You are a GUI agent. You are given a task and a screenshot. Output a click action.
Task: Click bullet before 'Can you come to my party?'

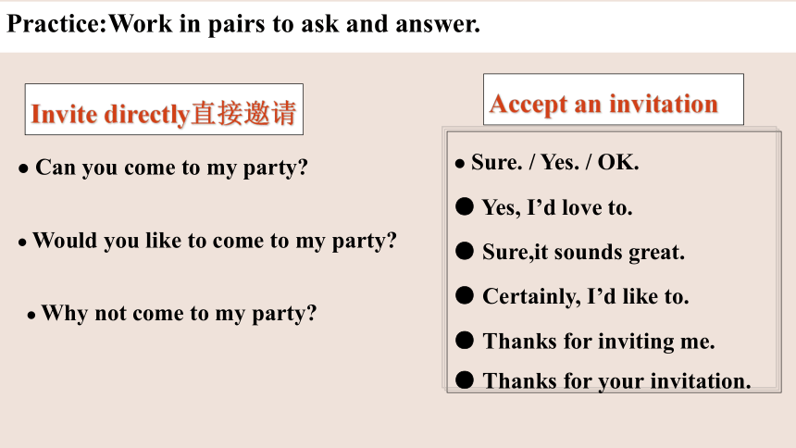tap(23, 169)
